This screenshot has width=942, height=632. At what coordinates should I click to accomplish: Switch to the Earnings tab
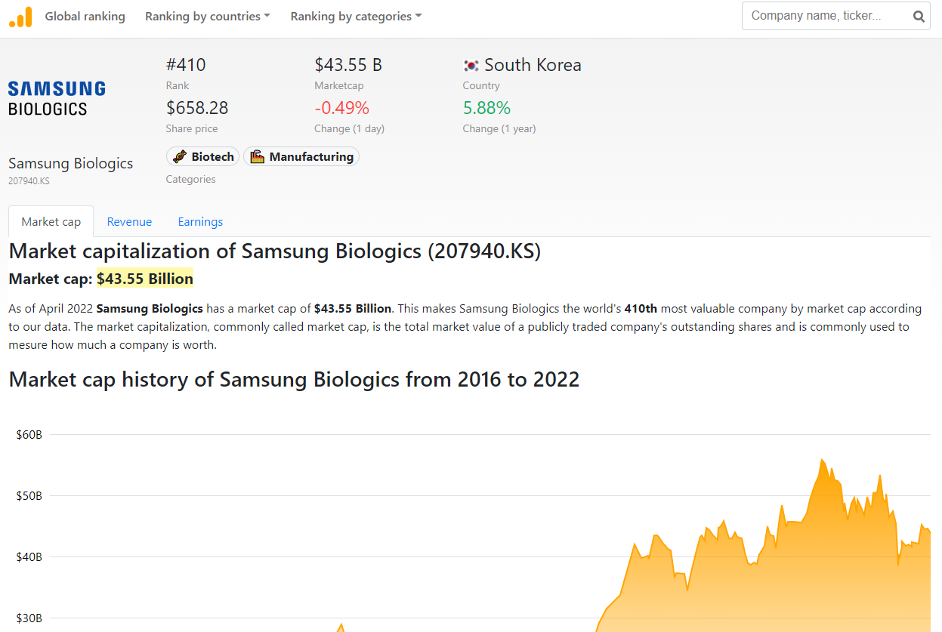coord(200,221)
